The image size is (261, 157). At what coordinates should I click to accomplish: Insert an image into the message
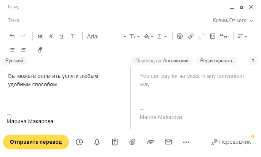[x=213, y=36]
